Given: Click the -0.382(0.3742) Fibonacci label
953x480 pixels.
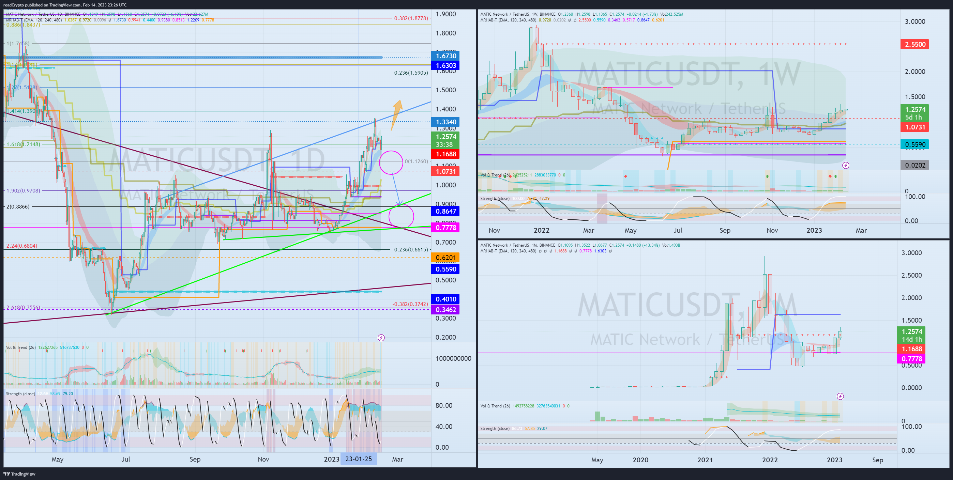Looking at the screenshot, I should tap(410, 304).
